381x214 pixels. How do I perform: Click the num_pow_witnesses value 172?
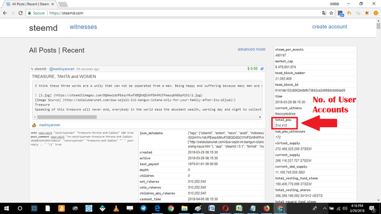278,137
